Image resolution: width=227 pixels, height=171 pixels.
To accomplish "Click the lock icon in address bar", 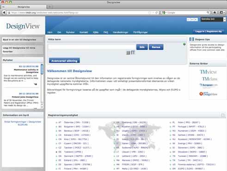I will (9, 12).
